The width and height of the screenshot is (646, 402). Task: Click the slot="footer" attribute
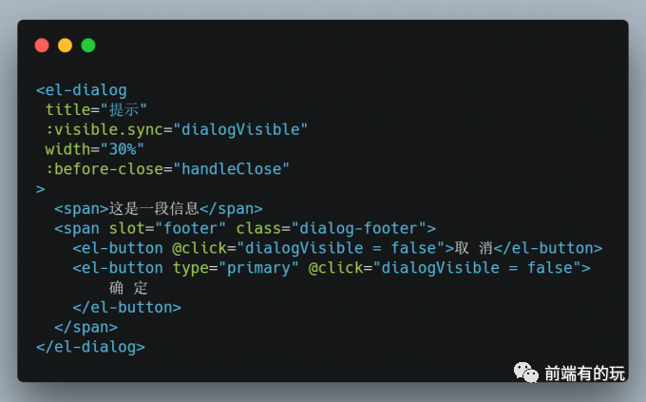(167, 228)
